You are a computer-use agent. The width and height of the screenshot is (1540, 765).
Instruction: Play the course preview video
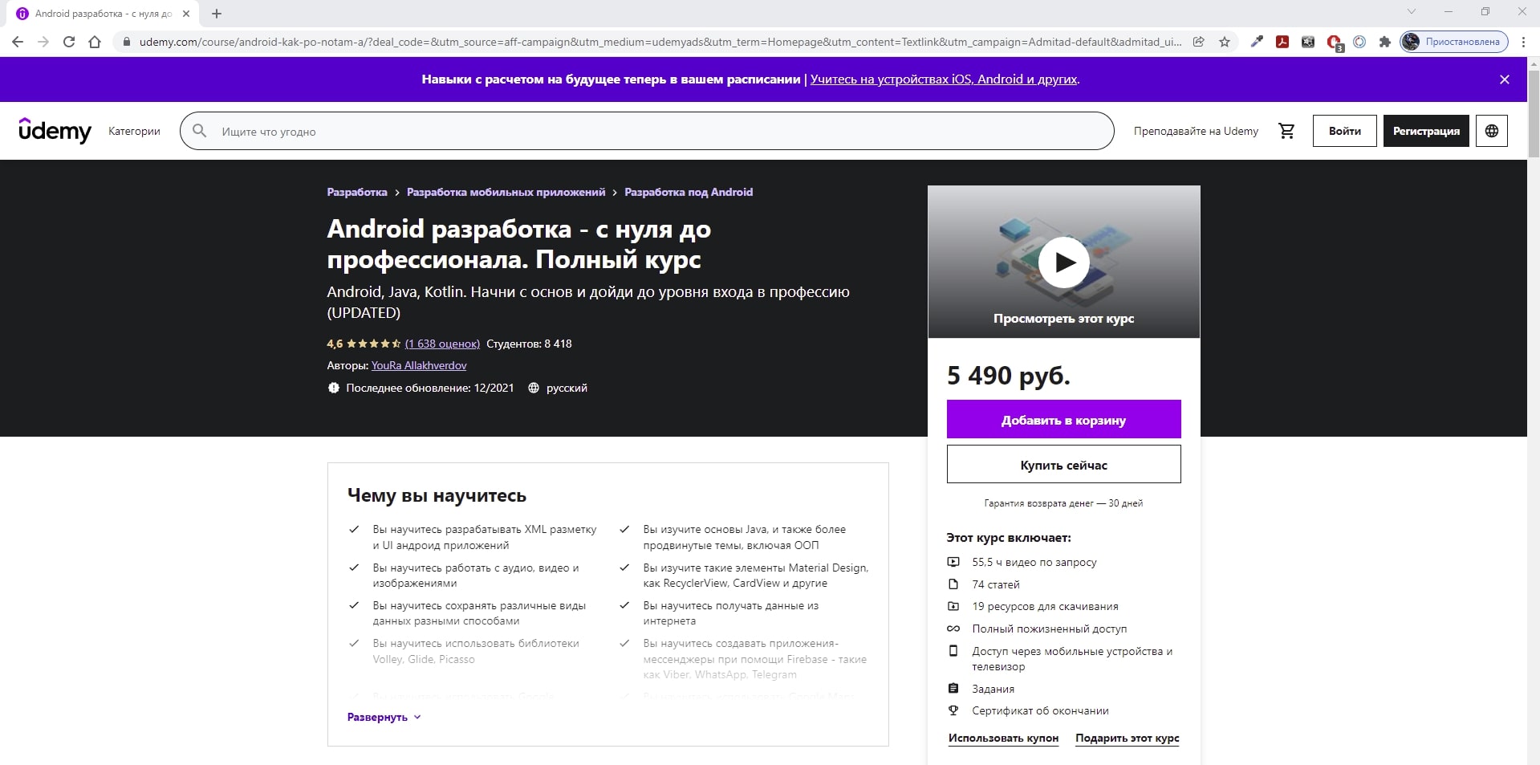(x=1063, y=262)
